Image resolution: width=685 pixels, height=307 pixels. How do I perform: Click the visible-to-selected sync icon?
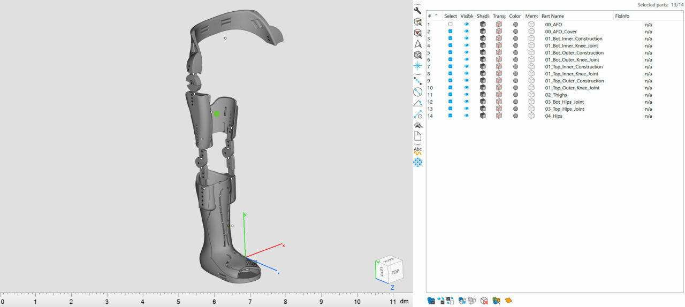click(x=440, y=301)
